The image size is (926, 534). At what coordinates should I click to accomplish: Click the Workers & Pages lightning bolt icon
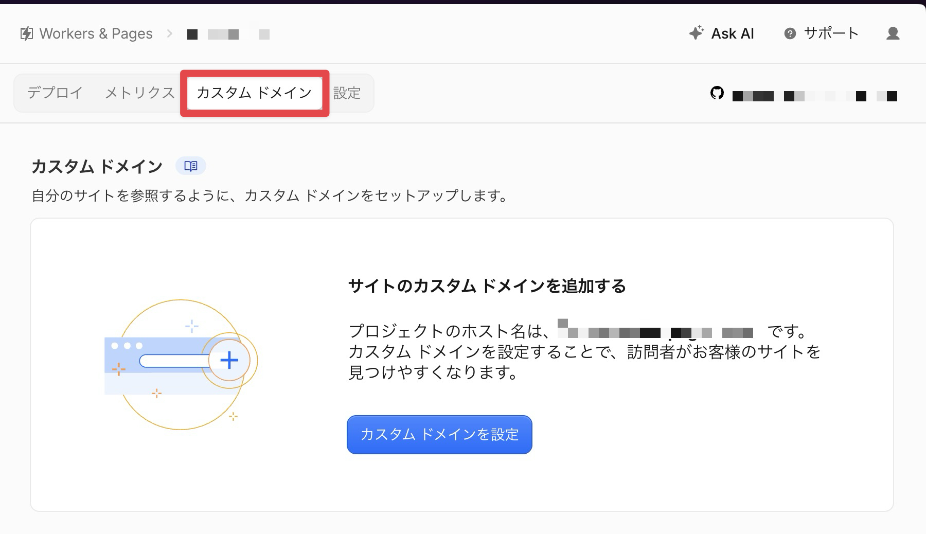pos(26,33)
